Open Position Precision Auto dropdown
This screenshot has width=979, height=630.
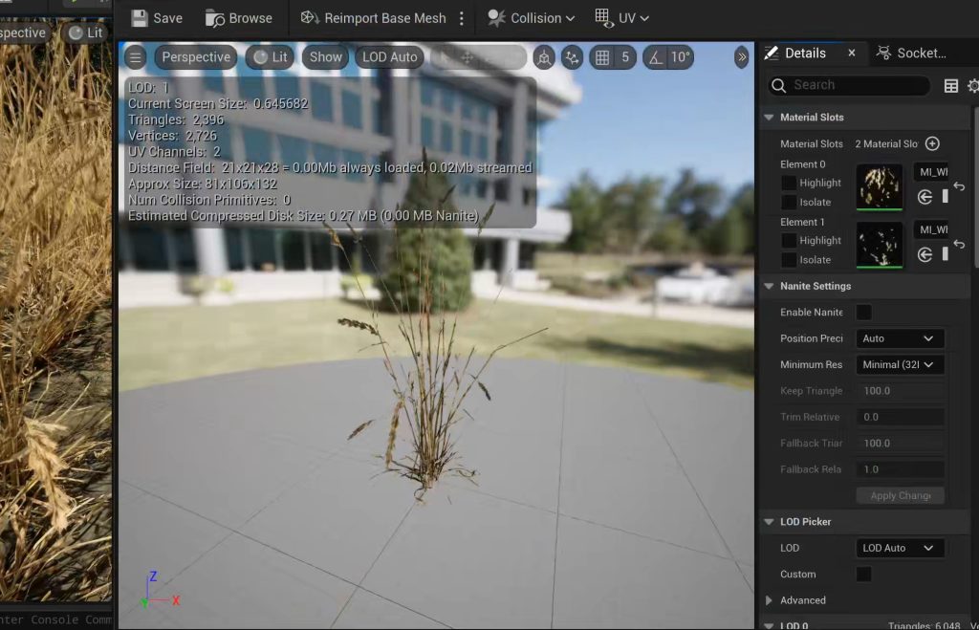point(899,338)
